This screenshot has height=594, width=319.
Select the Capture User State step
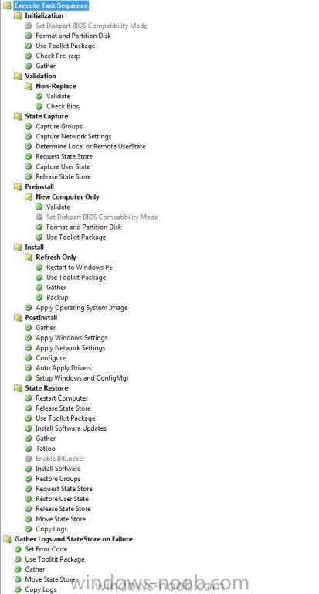(63, 167)
